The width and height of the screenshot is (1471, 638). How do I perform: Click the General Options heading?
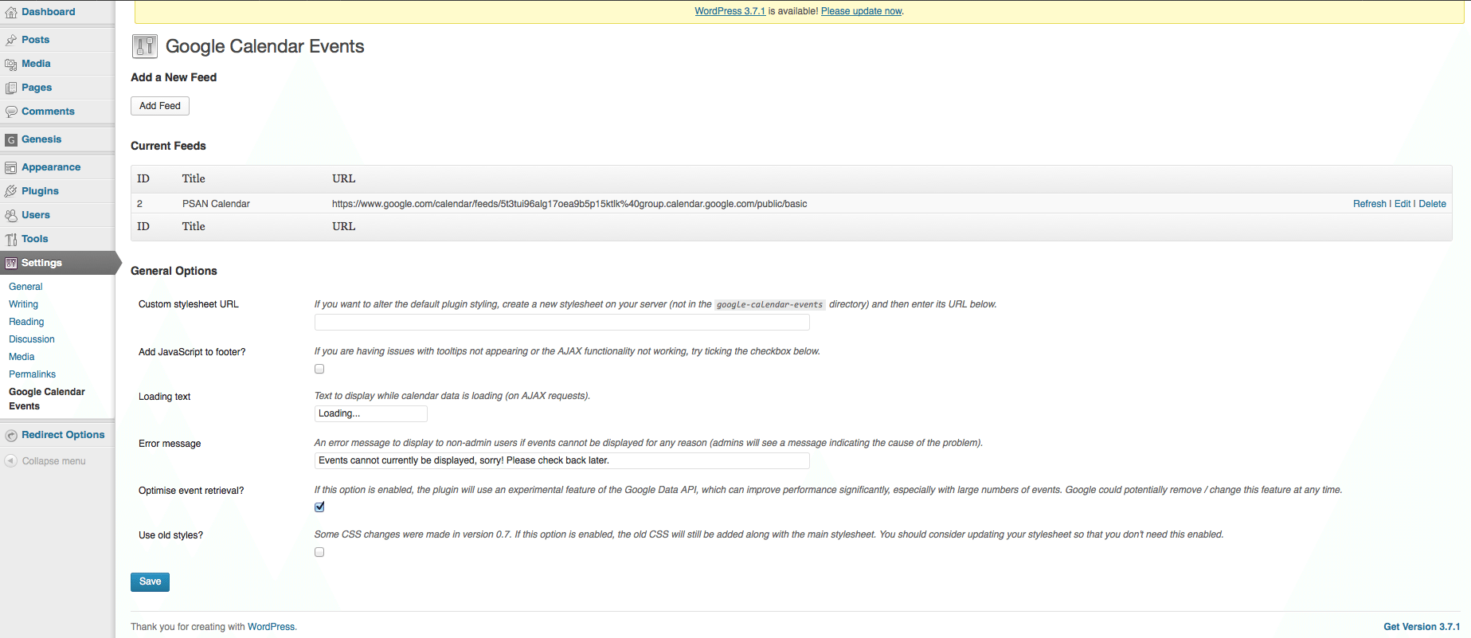pos(174,271)
